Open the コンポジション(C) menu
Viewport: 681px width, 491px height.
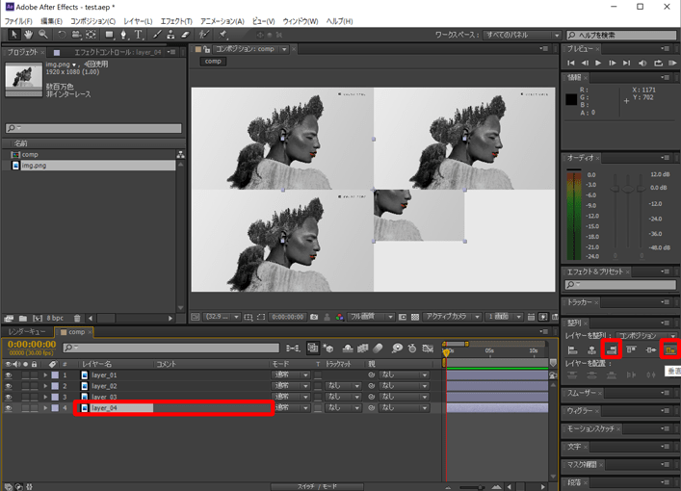coord(92,21)
